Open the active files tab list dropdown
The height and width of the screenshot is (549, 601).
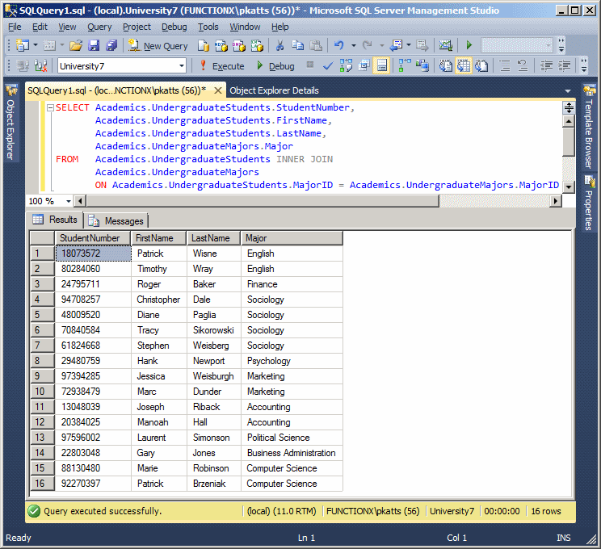[568, 90]
